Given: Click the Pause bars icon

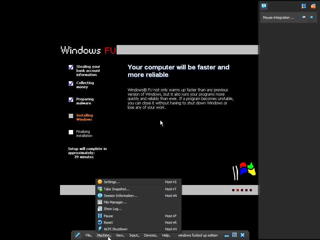Looking at the screenshot, I should (x=100, y=216).
